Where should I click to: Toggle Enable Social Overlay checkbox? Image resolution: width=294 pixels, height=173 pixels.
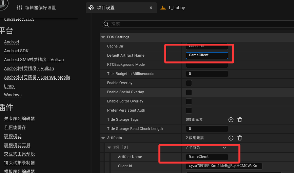pyautogui.click(x=189, y=92)
